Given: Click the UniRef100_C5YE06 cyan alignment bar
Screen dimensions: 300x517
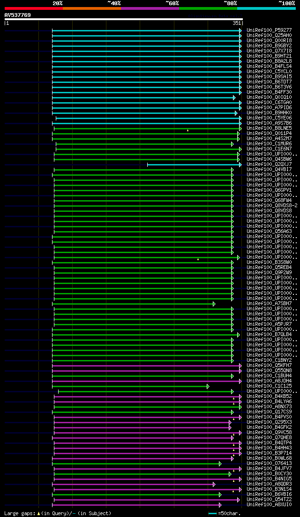Looking at the screenshot, I should click(149, 118).
